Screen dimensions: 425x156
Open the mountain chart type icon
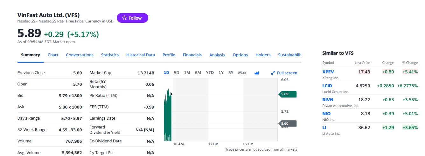coord(257,73)
